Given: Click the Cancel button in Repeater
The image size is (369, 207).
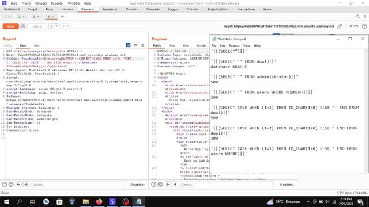Looking at the screenshot, I should point(37,26).
